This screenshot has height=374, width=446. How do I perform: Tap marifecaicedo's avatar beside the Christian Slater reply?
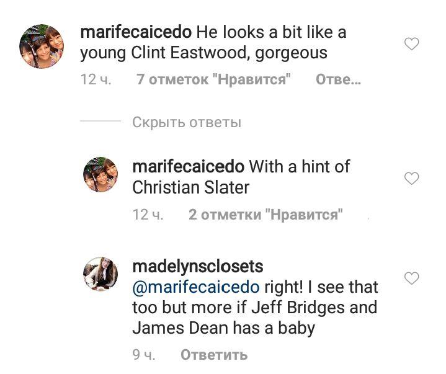(100, 174)
